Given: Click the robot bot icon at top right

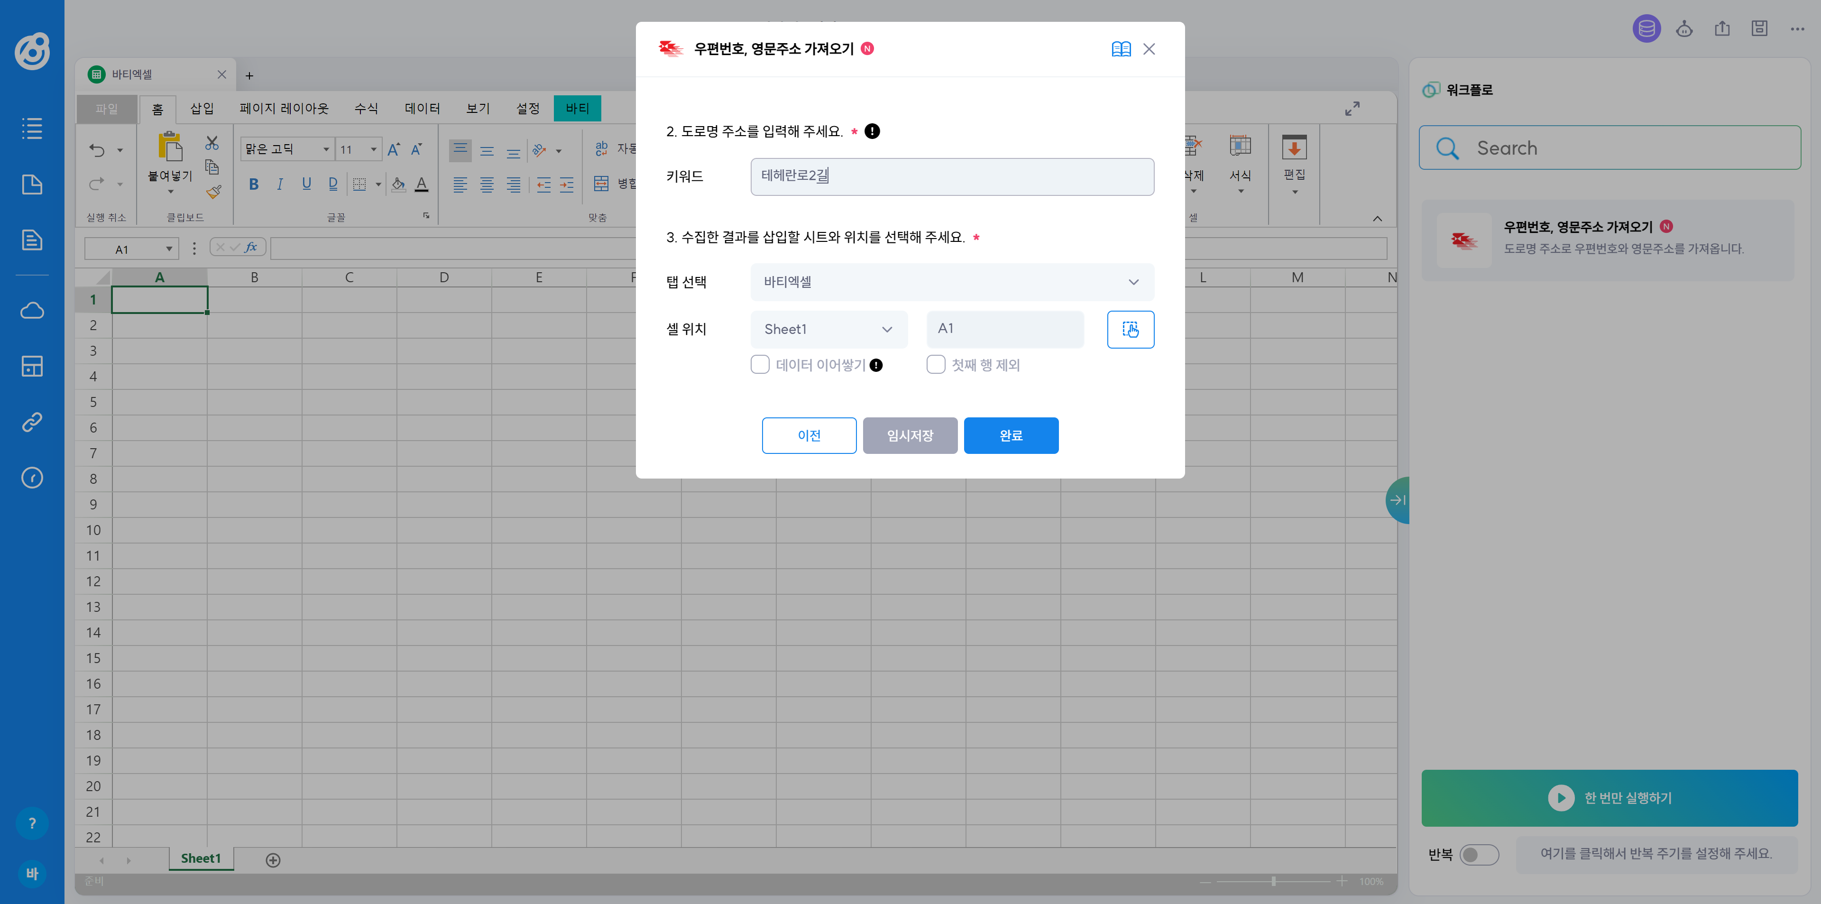Looking at the screenshot, I should pyautogui.click(x=1684, y=29).
